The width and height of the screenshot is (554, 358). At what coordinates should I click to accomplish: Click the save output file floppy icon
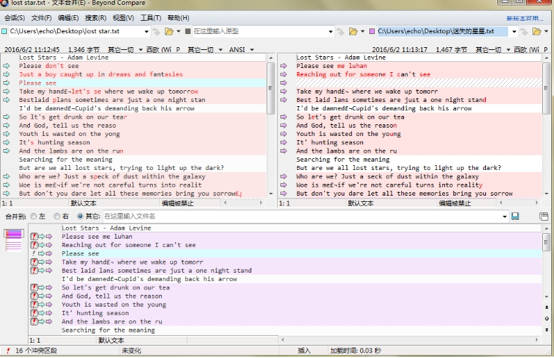click(515, 216)
